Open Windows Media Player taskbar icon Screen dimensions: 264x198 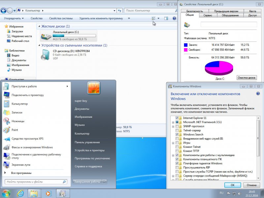[48, 194]
